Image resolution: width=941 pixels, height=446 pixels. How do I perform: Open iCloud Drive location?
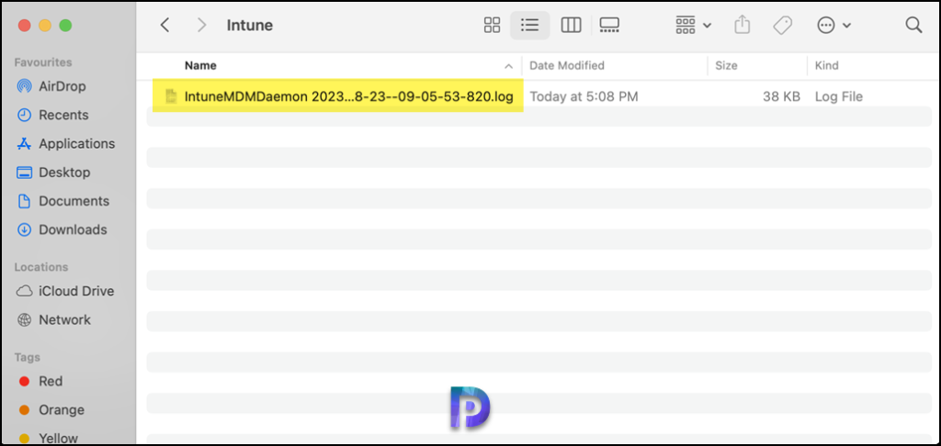click(76, 291)
